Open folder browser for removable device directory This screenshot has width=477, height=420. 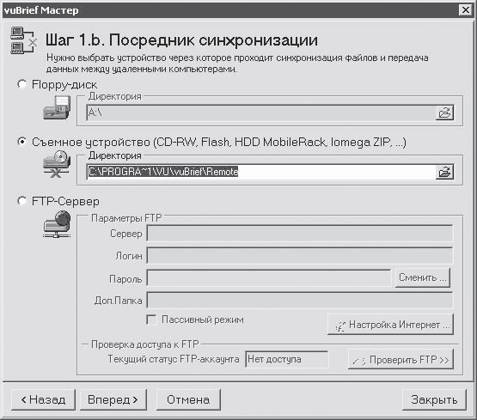444,173
